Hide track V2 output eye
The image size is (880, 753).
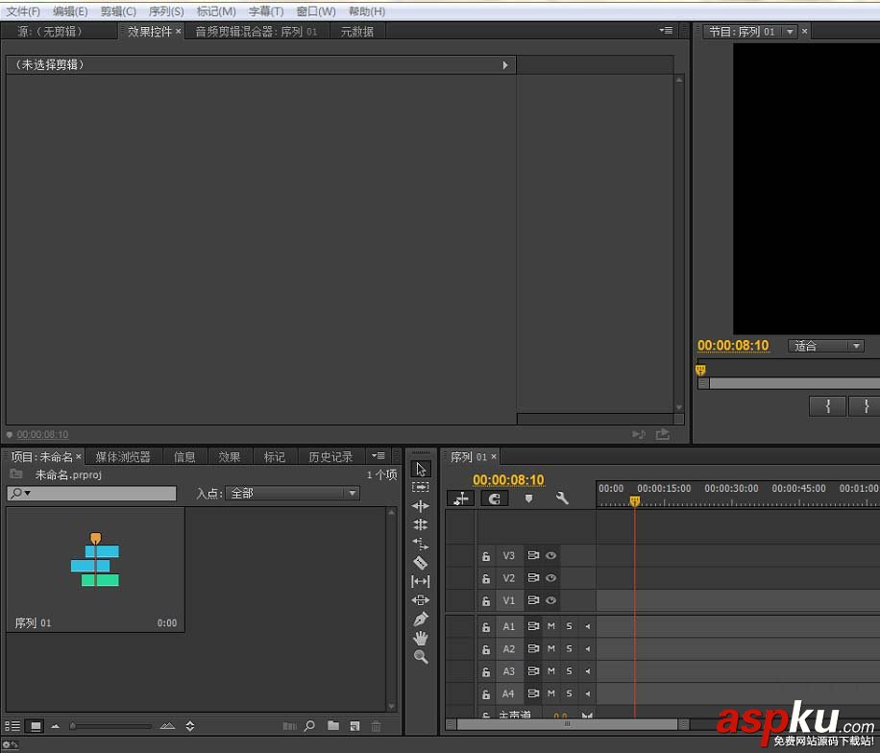coord(551,578)
